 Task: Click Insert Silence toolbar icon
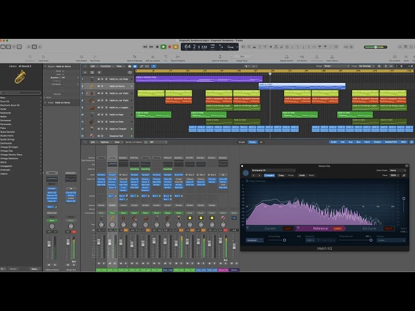pyautogui.click(x=332, y=57)
